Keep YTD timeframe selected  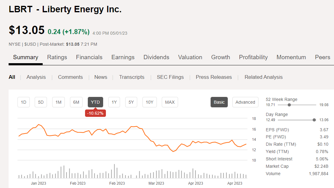[x=95, y=102]
